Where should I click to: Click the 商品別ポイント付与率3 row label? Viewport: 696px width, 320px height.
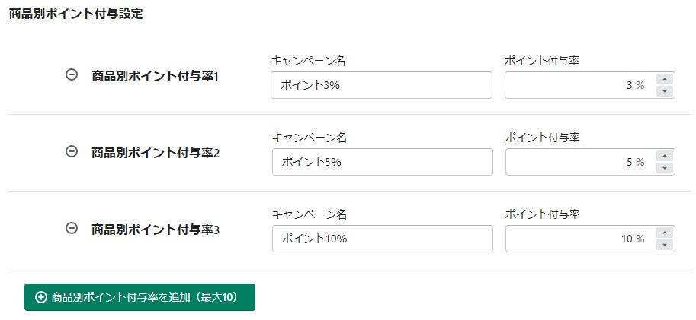coord(155,229)
